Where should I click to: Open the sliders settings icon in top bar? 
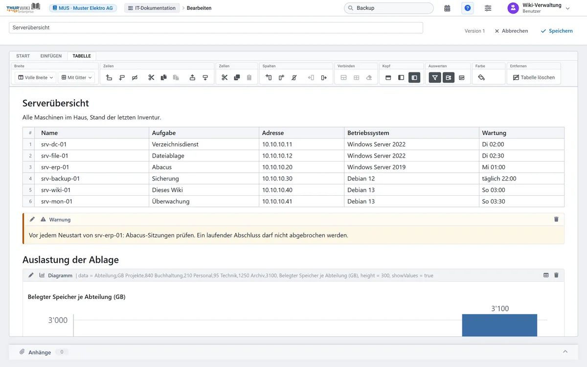pyautogui.click(x=488, y=8)
